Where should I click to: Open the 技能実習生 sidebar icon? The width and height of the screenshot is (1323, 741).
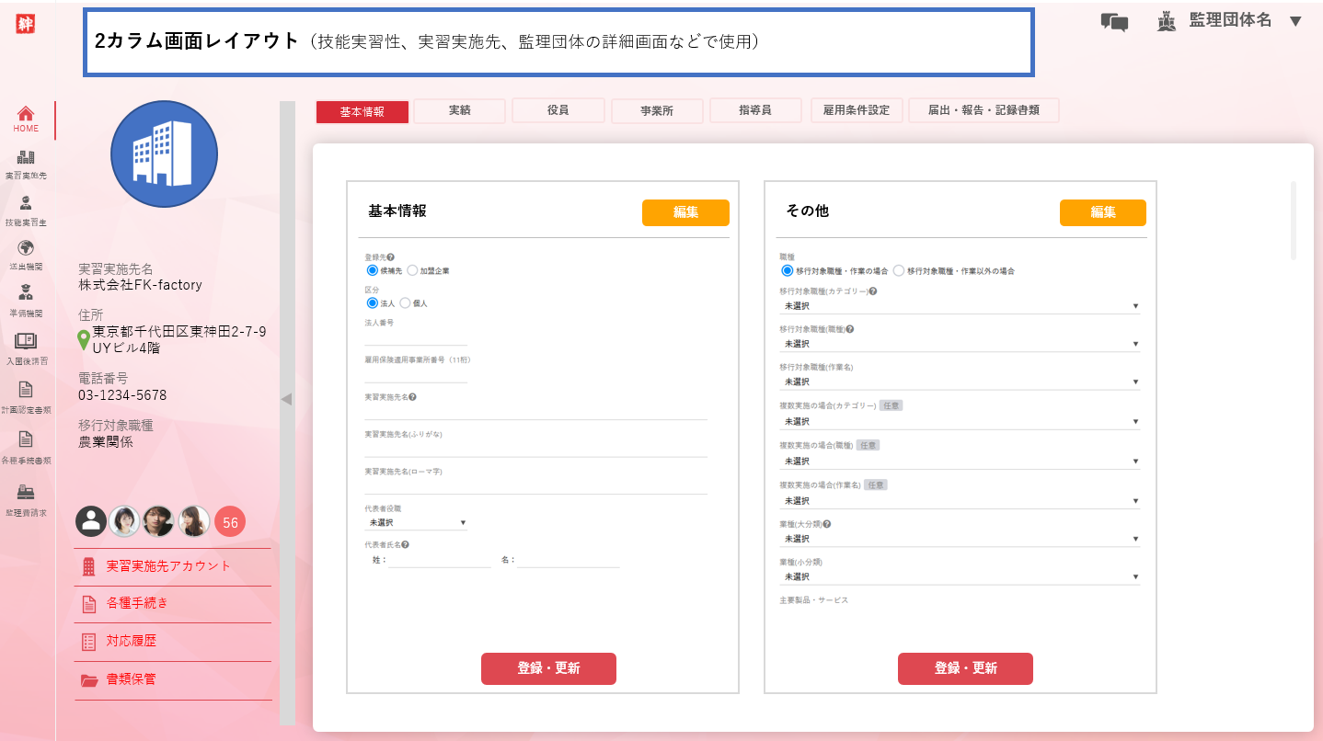click(26, 203)
